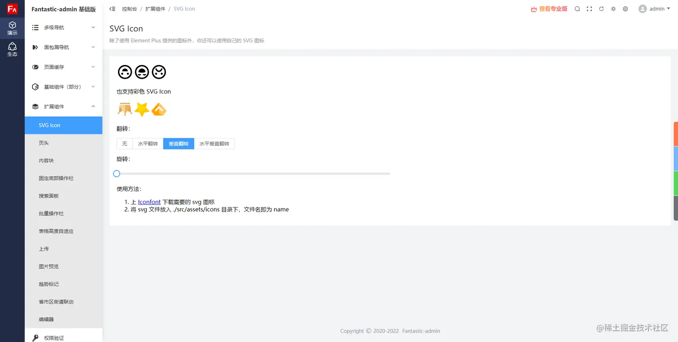Open the Iconfont hyperlink
This screenshot has height=342, width=678.
[149, 202]
